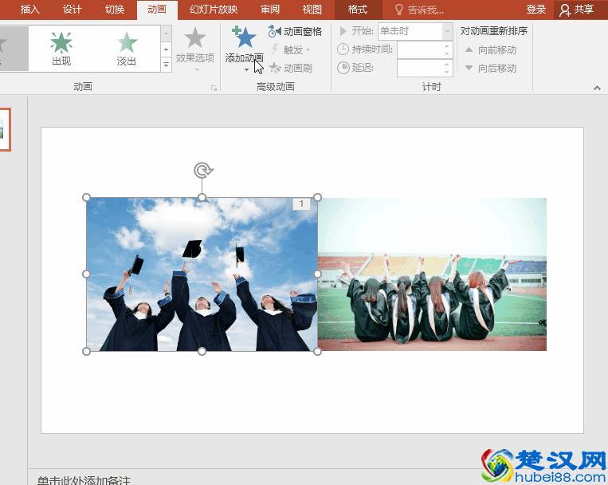Open the 动画 animations tab

157,10
